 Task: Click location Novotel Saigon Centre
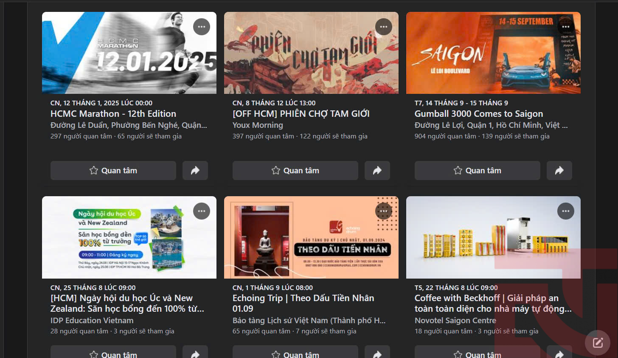click(455, 321)
